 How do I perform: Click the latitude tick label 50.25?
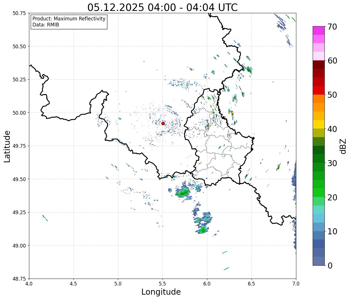point(19,80)
